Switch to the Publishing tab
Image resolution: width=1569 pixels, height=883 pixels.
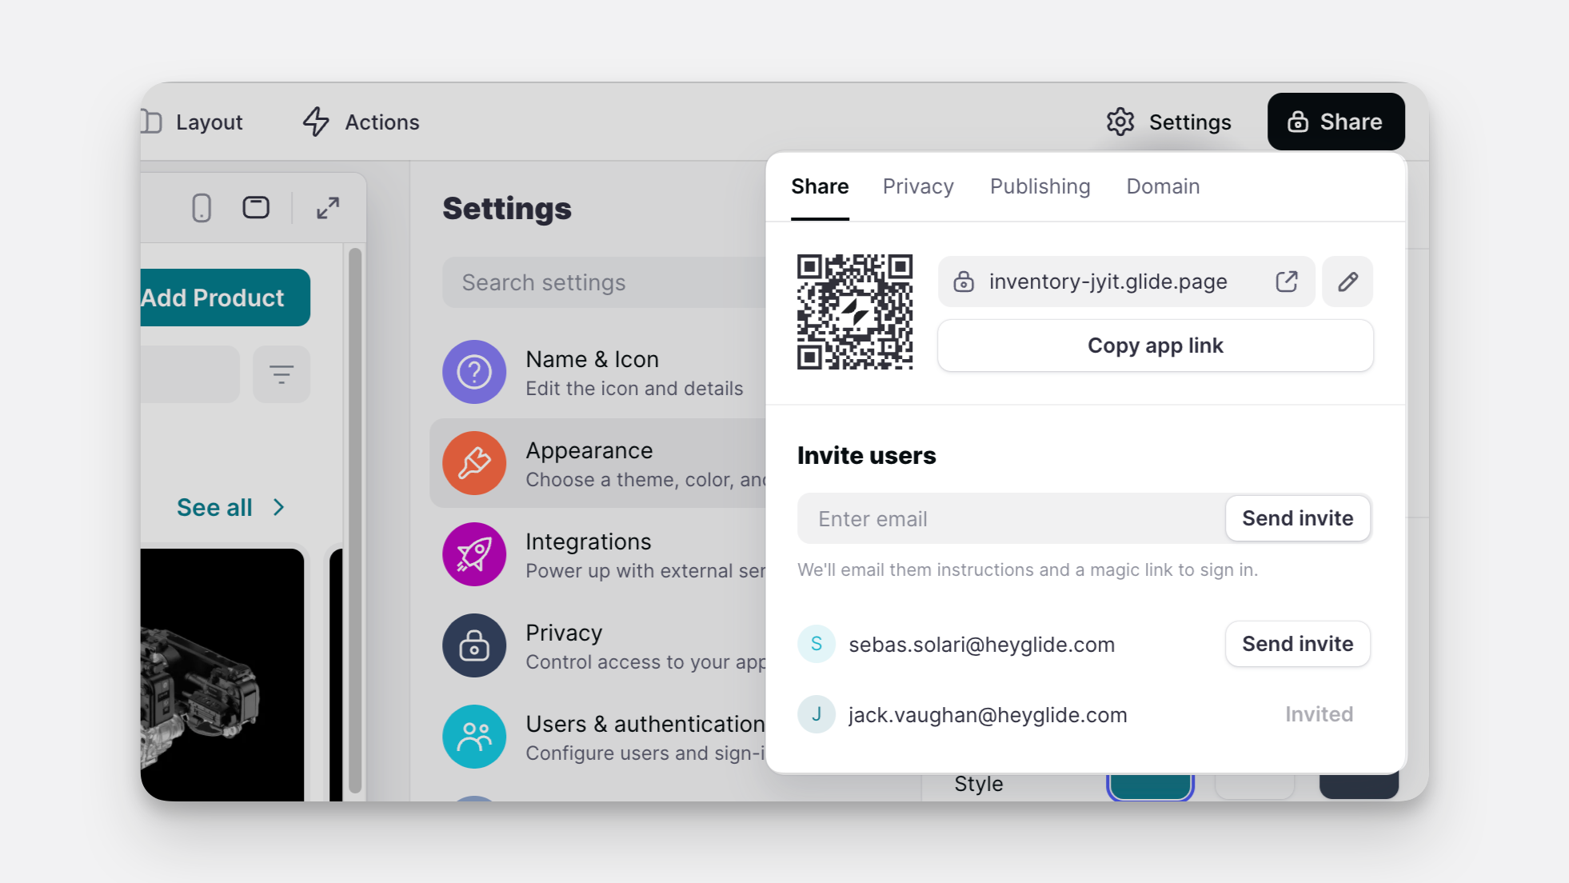[x=1040, y=186]
